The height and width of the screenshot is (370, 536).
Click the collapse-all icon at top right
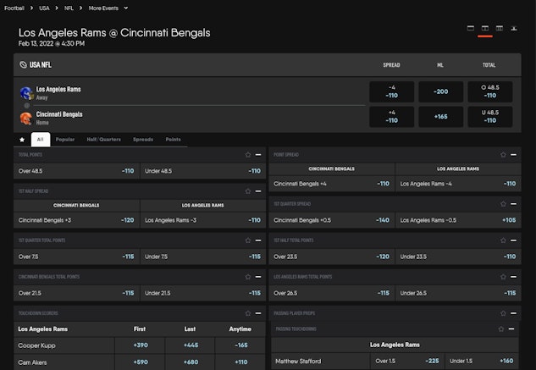[x=513, y=28]
